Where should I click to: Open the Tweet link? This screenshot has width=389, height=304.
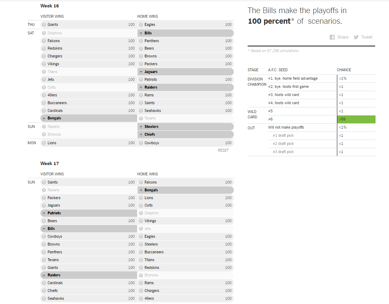tap(366, 37)
